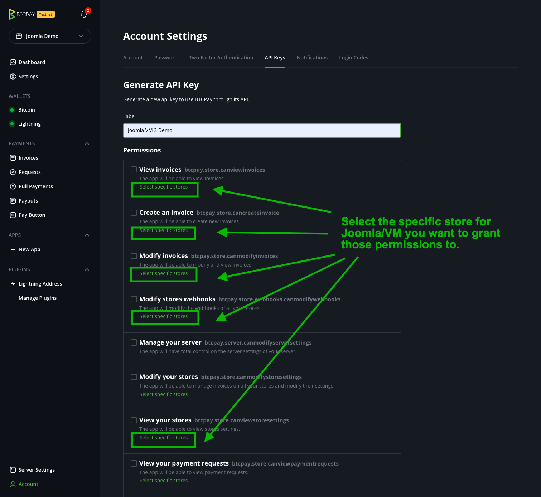Click the notification bell
This screenshot has width=541, height=497.
click(x=84, y=14)
